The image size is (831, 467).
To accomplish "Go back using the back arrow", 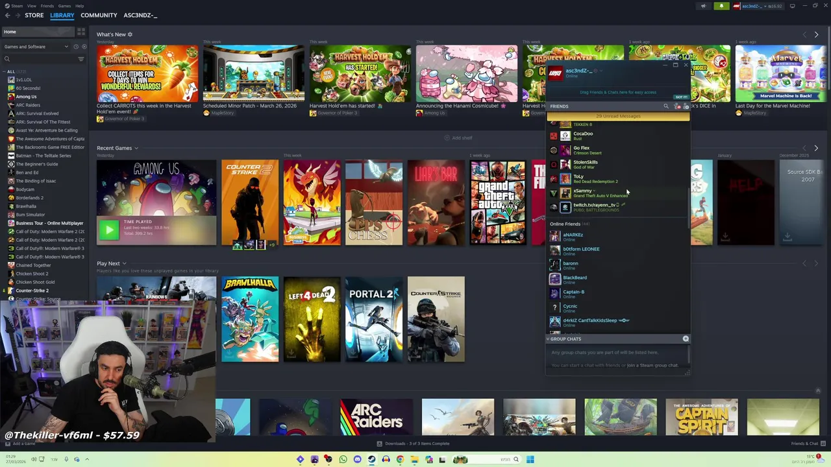I will (x=7, y=15).
